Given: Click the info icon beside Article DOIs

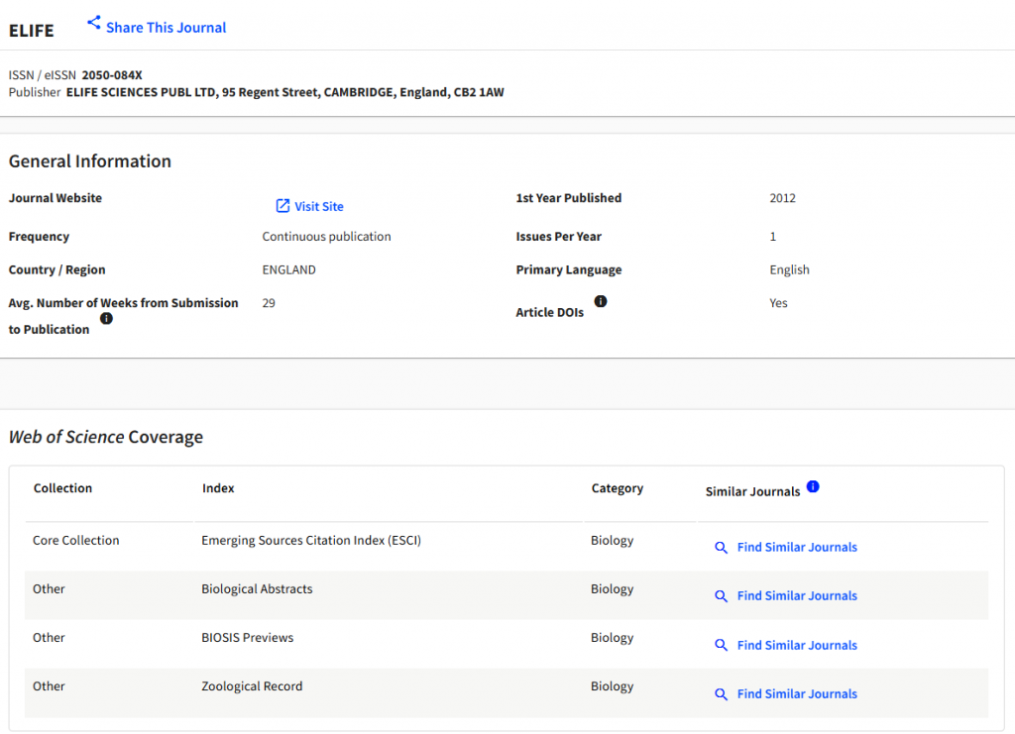Looking at the screenshot, I should pyautogui.click(x=601, y=301).
